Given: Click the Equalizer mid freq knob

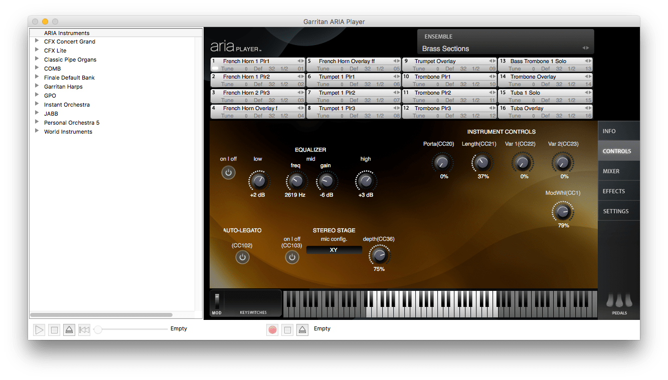Looking at the screenshot, I should pyautogui.click(x=296, y=181).
